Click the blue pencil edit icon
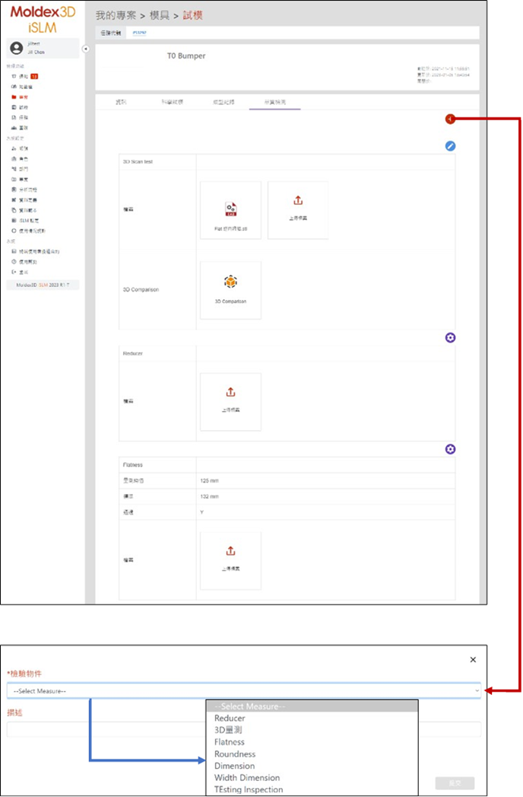 [x=450, y=146]
